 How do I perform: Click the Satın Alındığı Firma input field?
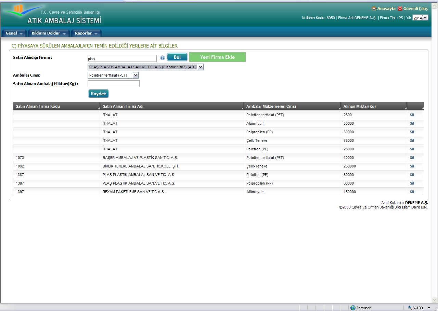click(122, 59)
